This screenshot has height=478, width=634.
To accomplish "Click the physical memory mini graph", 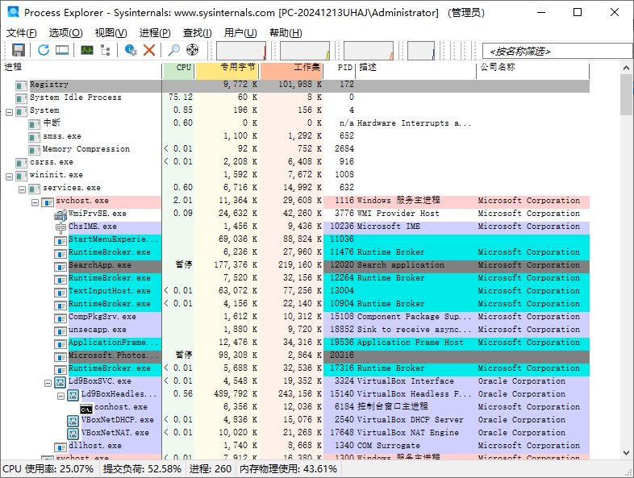I will [369, 51].
